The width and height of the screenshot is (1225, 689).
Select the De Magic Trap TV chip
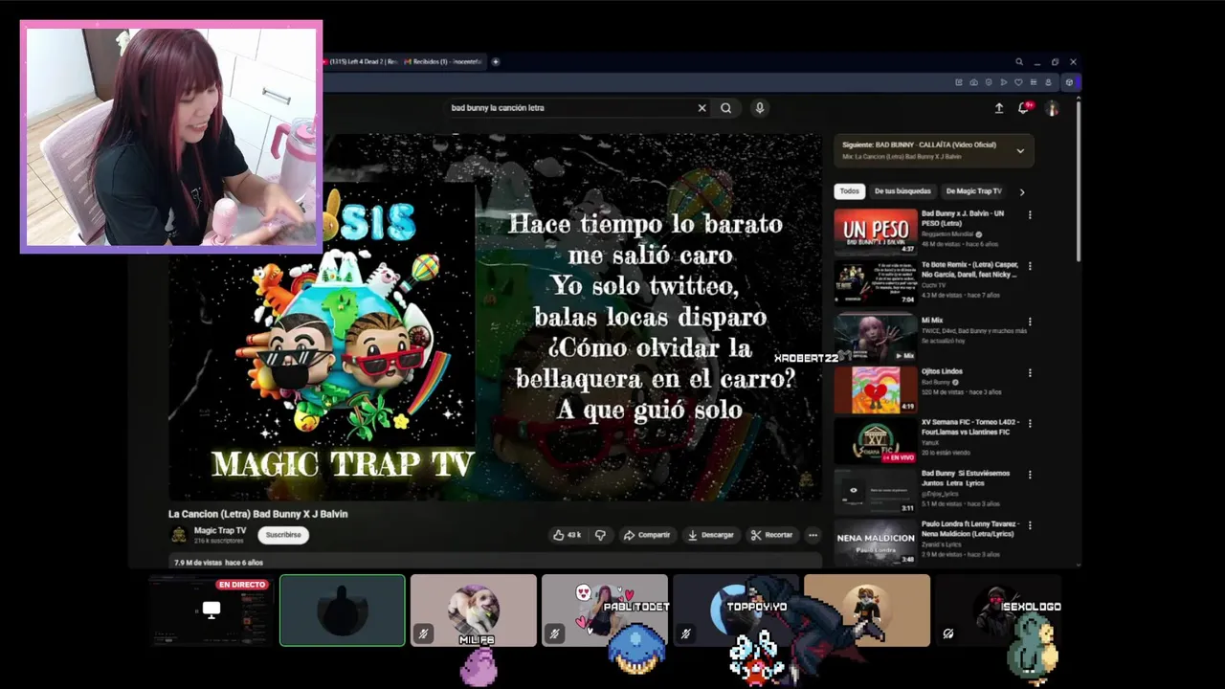tap(973, 191)
